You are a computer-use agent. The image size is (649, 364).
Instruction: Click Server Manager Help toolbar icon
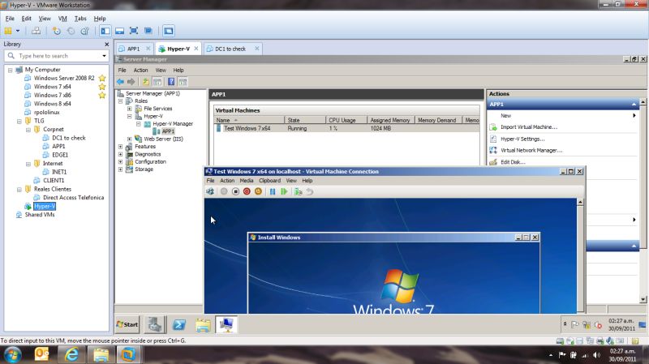point(171,82)
